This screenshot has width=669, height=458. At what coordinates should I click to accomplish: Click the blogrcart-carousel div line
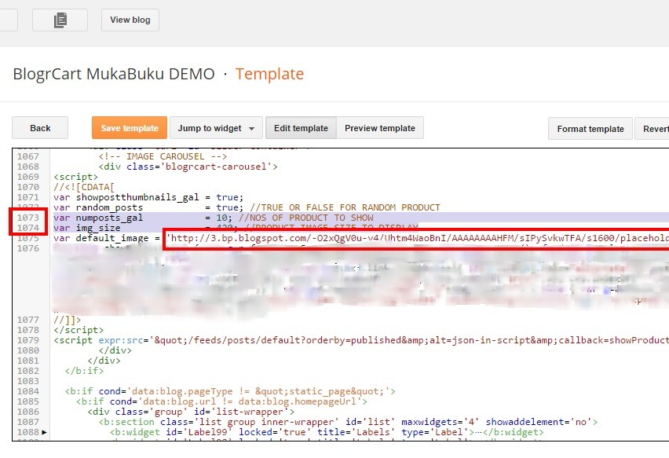tap(188, 167)
